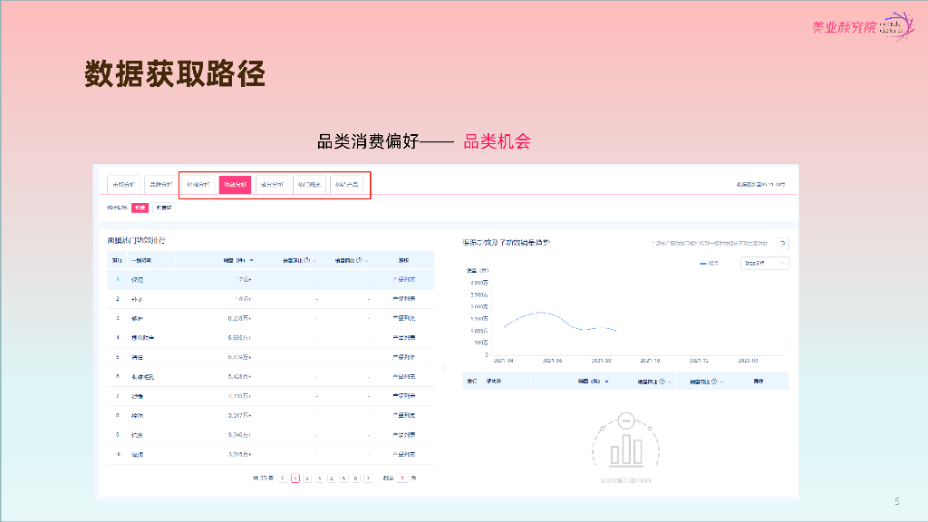Click help icon beside left table 销量环比
This screenshot has width=928, height=522.
308,260
